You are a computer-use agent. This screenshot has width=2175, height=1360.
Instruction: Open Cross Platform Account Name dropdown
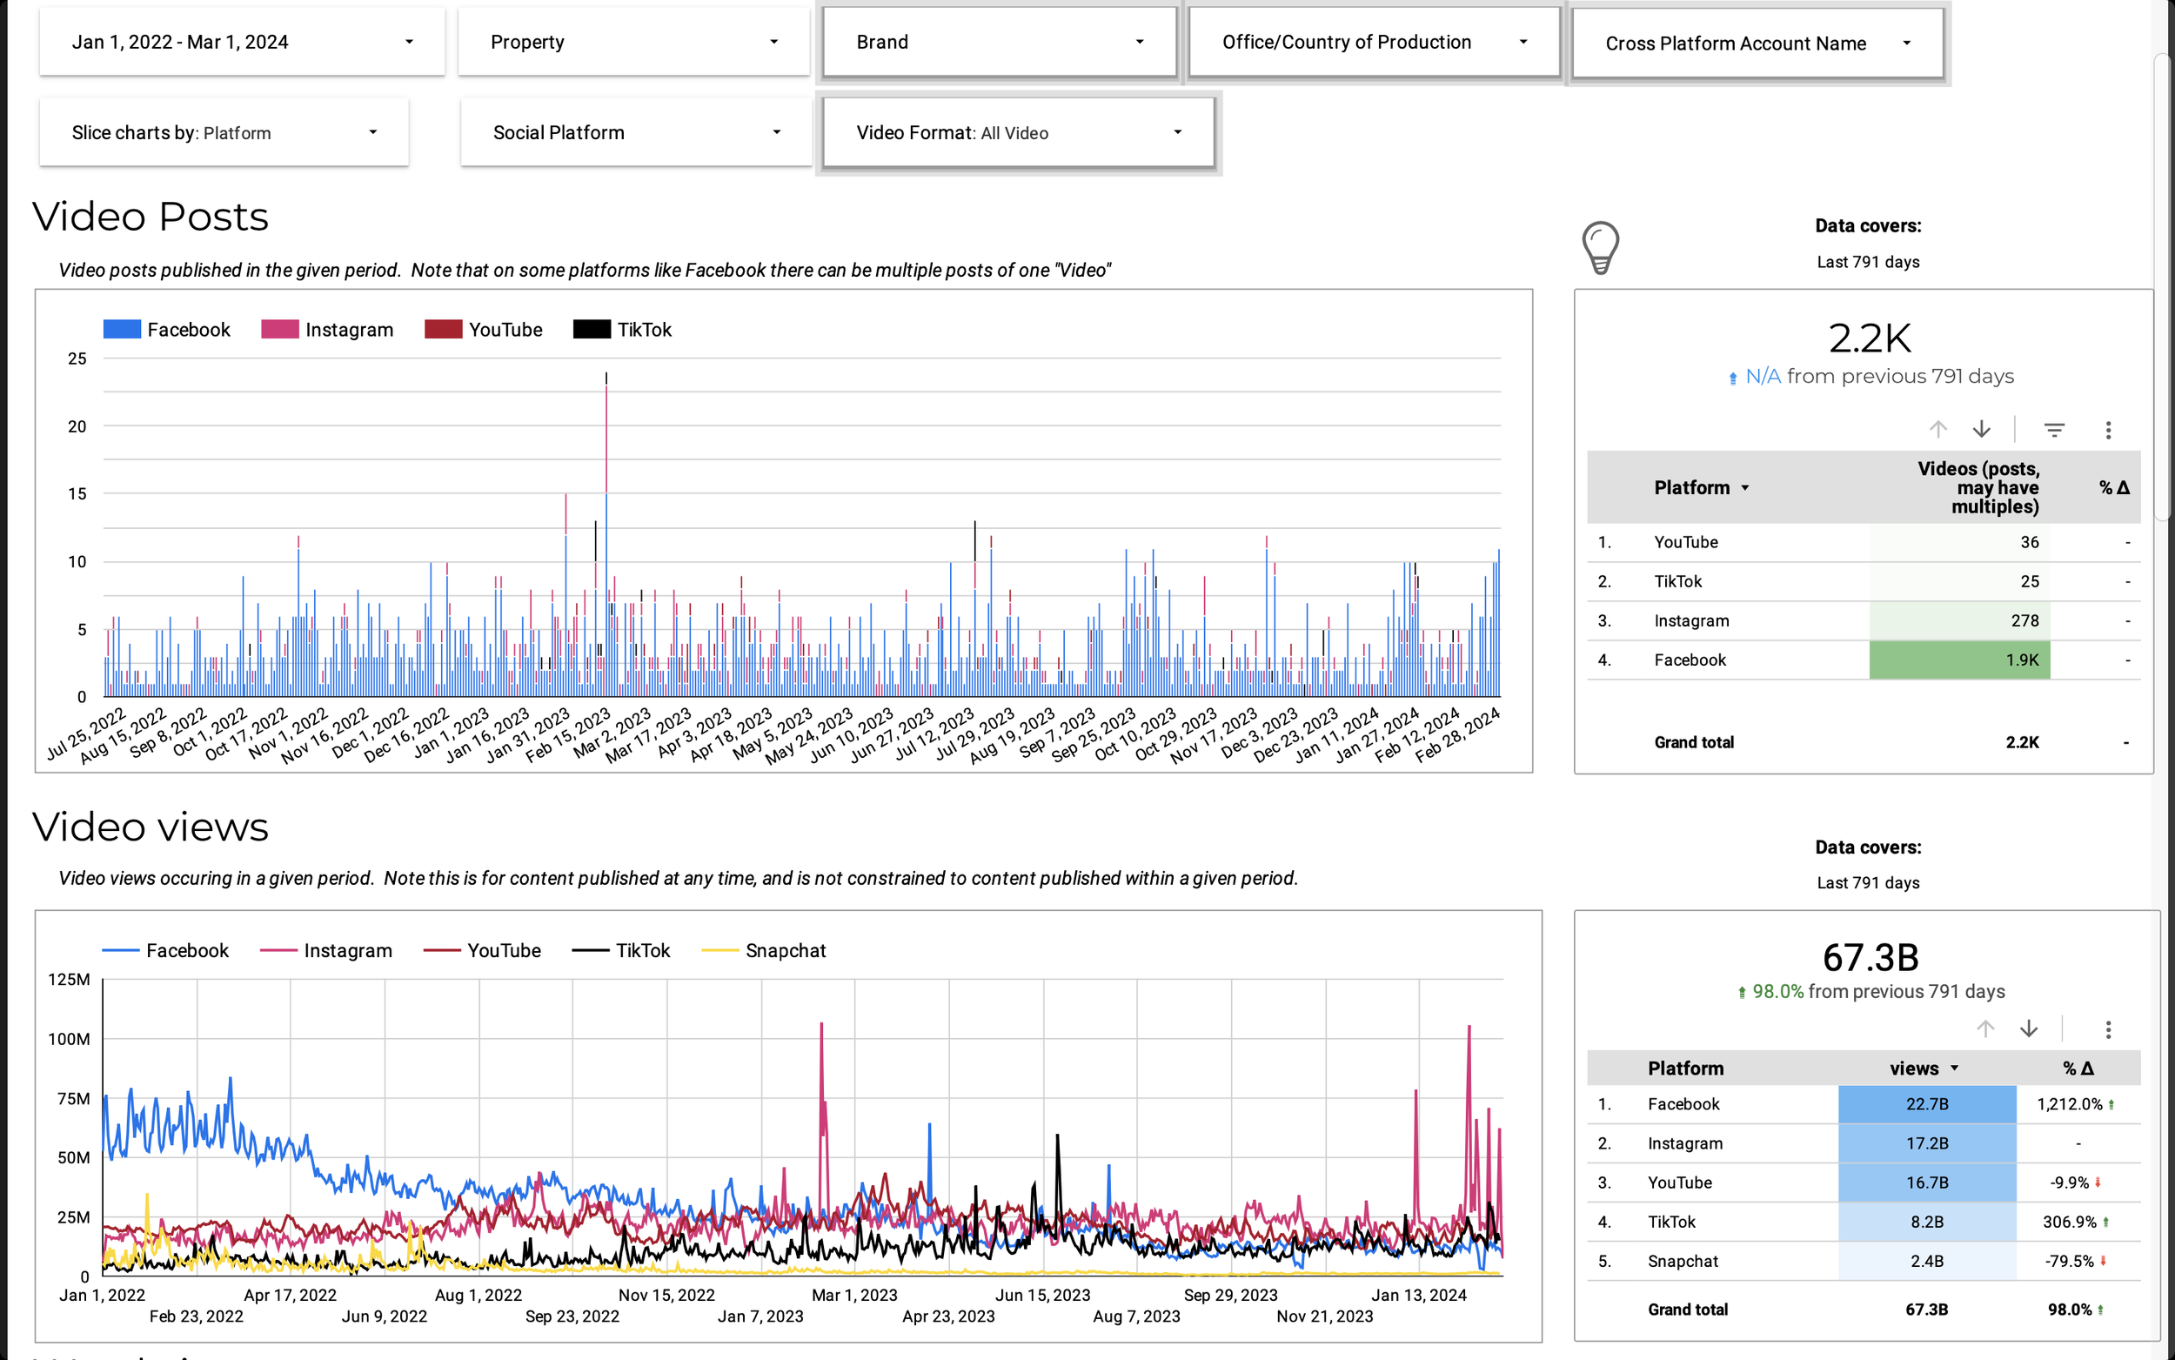pyautogui.click(x=1757, y=44)
